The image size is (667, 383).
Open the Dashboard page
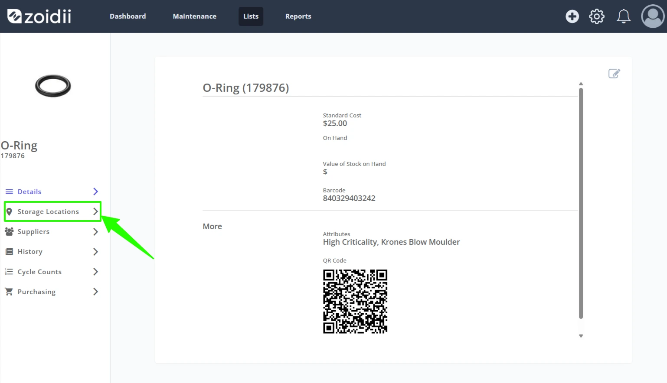(128, 16)
